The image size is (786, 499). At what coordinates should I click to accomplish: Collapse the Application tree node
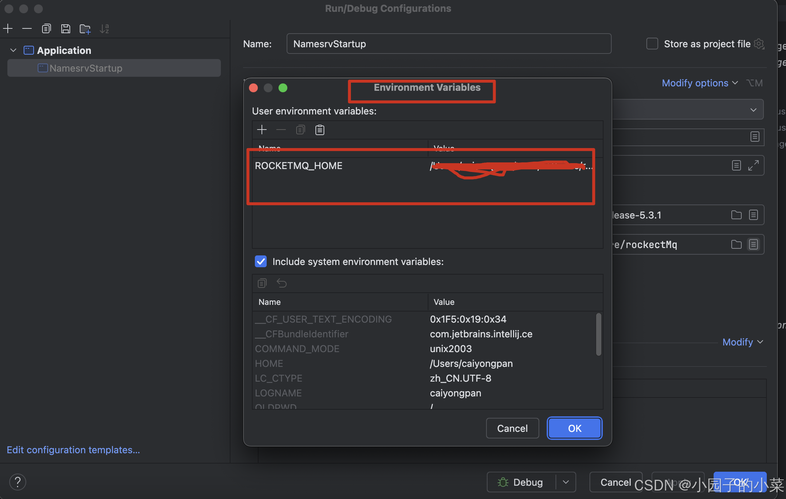tap(13, 50)
